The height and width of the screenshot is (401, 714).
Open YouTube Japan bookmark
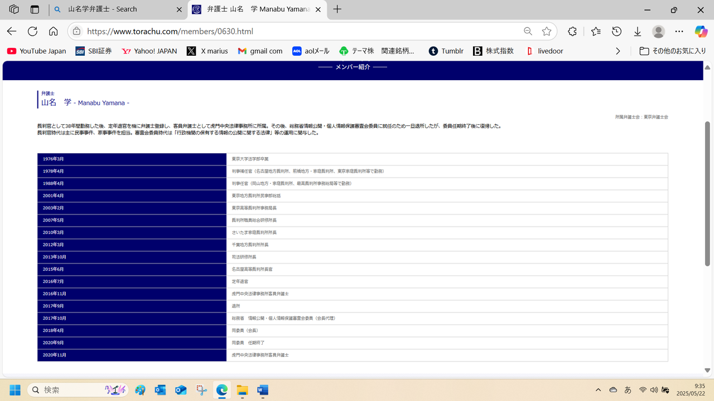pos(37,51)
